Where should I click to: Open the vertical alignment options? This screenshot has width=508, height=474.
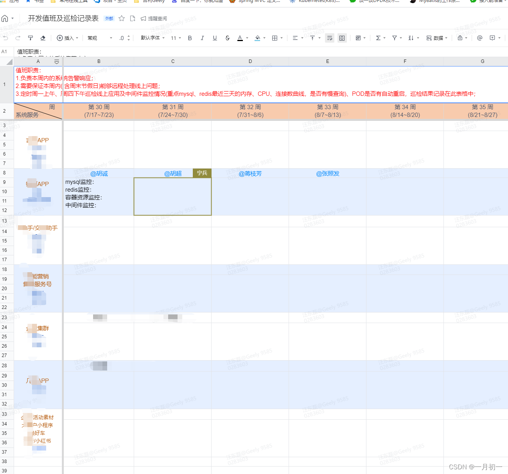315,38
